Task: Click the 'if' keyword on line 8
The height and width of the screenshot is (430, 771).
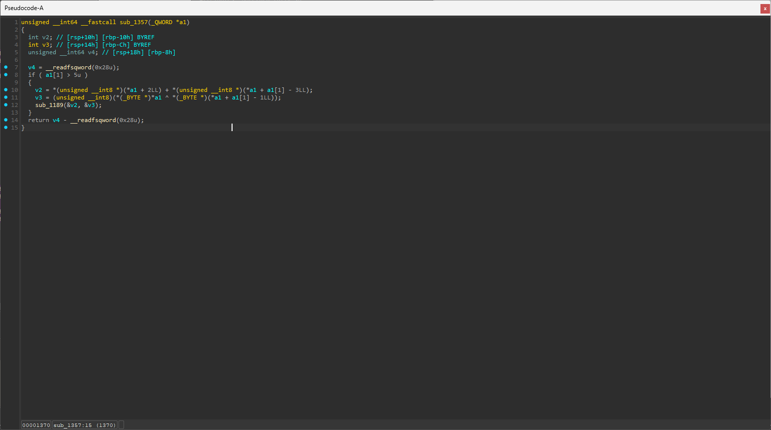Action: (32, 75)
